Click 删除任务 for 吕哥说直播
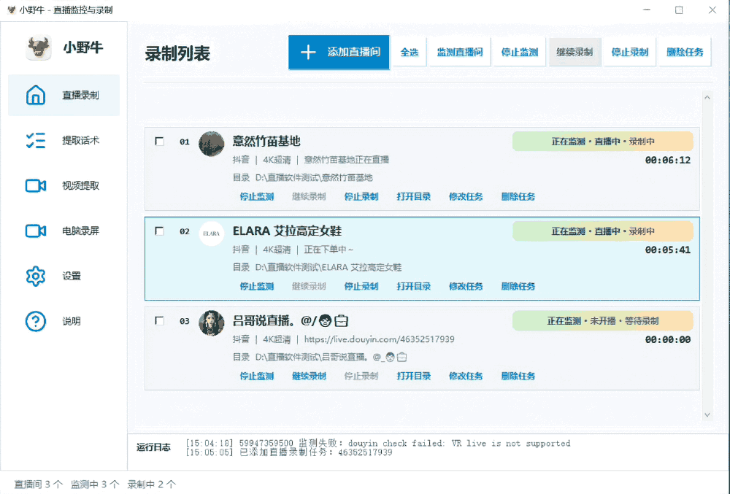This screenshot has width=730, height=494. point(518,377)
